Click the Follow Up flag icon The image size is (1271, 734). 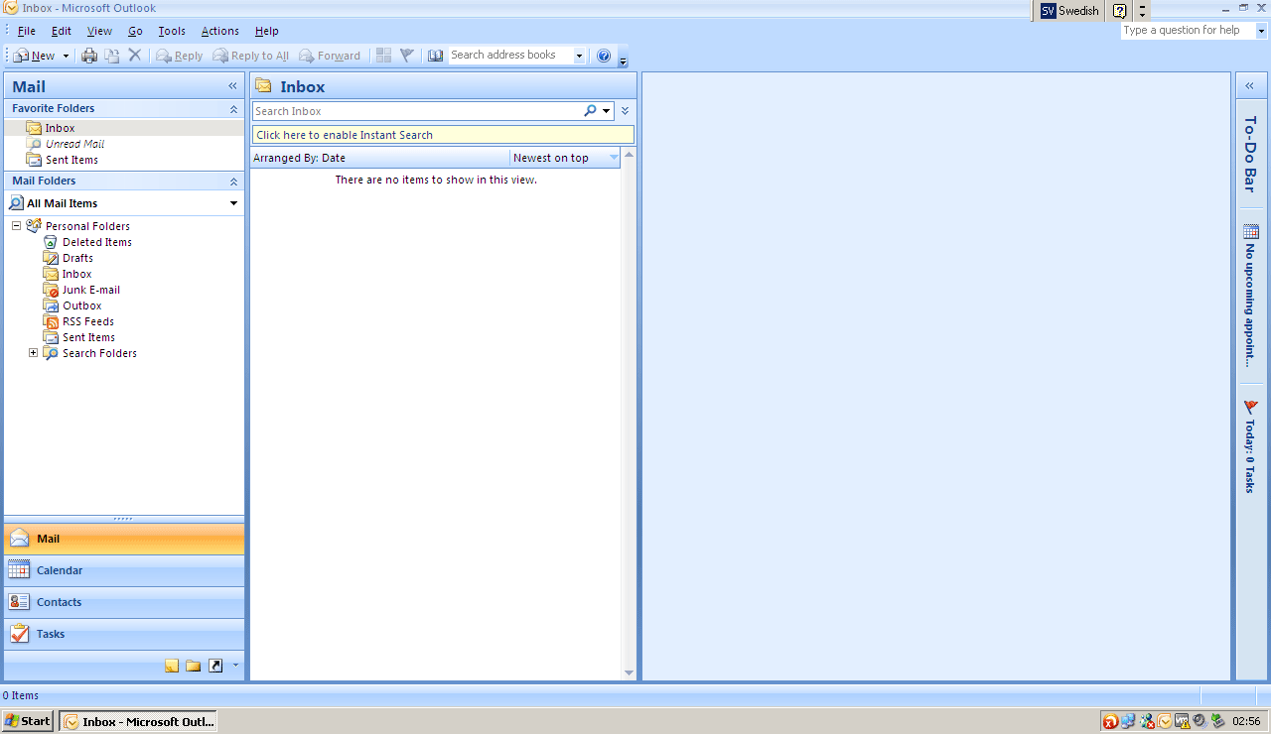[406, 56]
